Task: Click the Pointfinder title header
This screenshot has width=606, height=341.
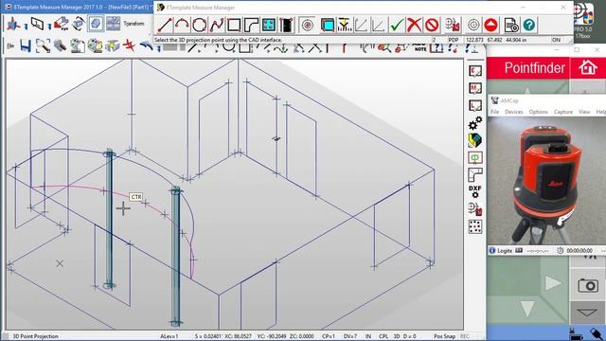Action: click(534, 68)
